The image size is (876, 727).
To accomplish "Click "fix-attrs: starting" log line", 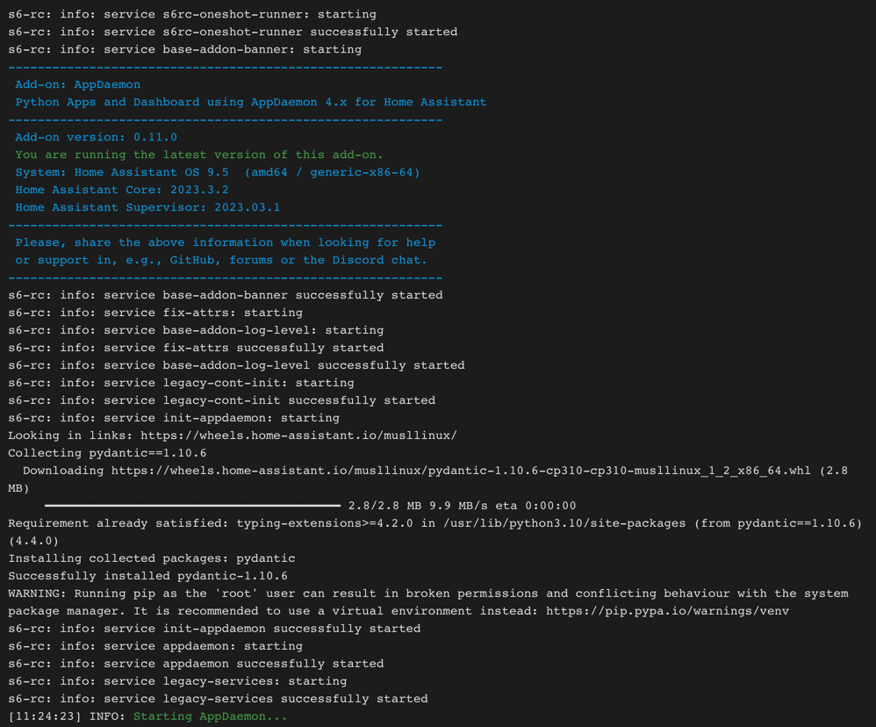I will point(155,313).
